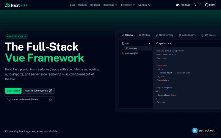Open the Nuxt 4.5.1 is out announcement
The height and width of the screenshot is (138, 221).
pyautogui.click(x=17, y=37)
